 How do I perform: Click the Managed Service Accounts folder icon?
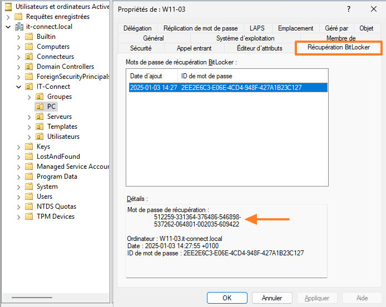coord(29,167)
